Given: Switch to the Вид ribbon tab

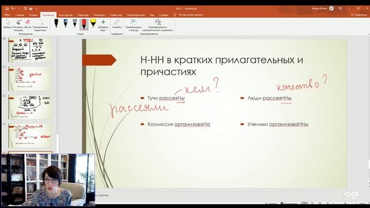Looking at the screenshot, I should (152, 15).
